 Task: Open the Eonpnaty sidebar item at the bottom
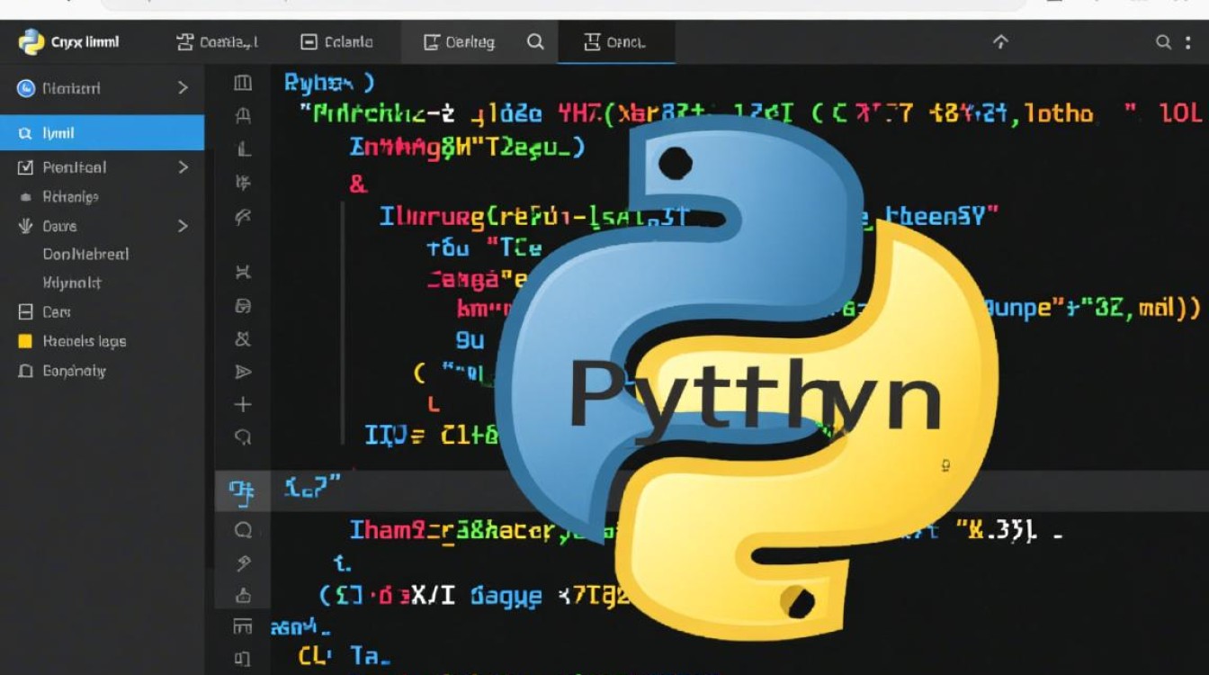click(74, 371)
